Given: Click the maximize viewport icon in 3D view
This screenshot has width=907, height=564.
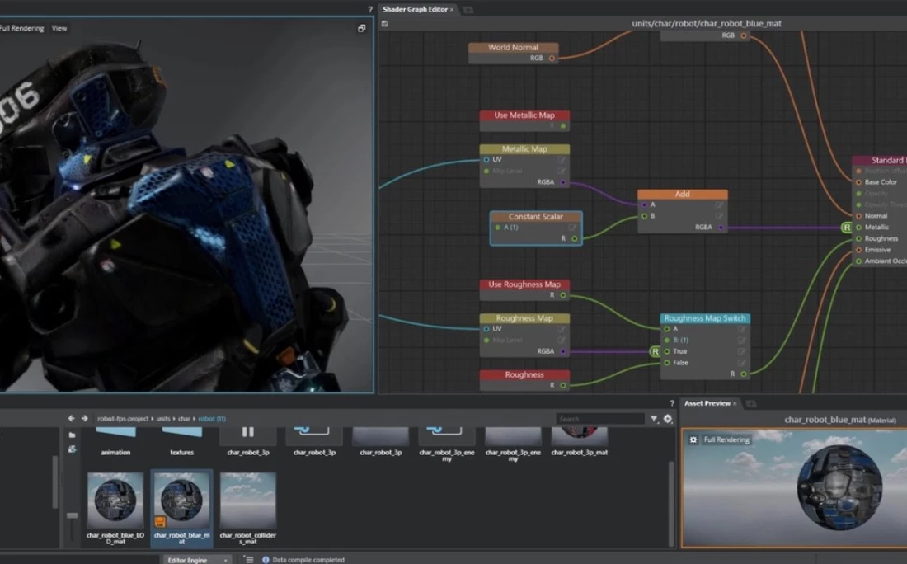Looking at the screenshot, I should pos(361,28).
